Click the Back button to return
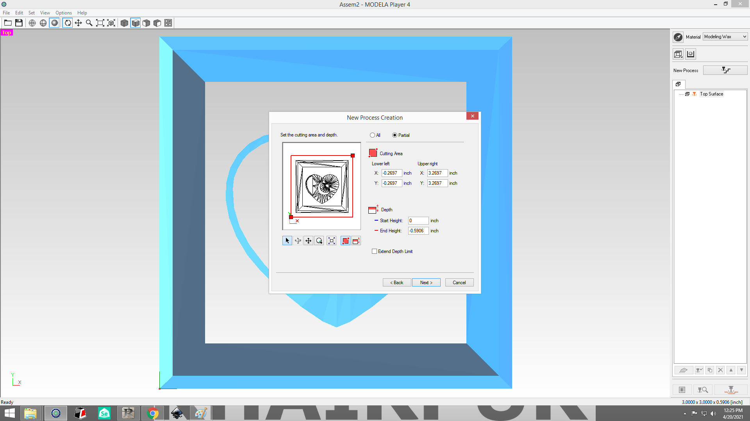 tap(396, 282)
